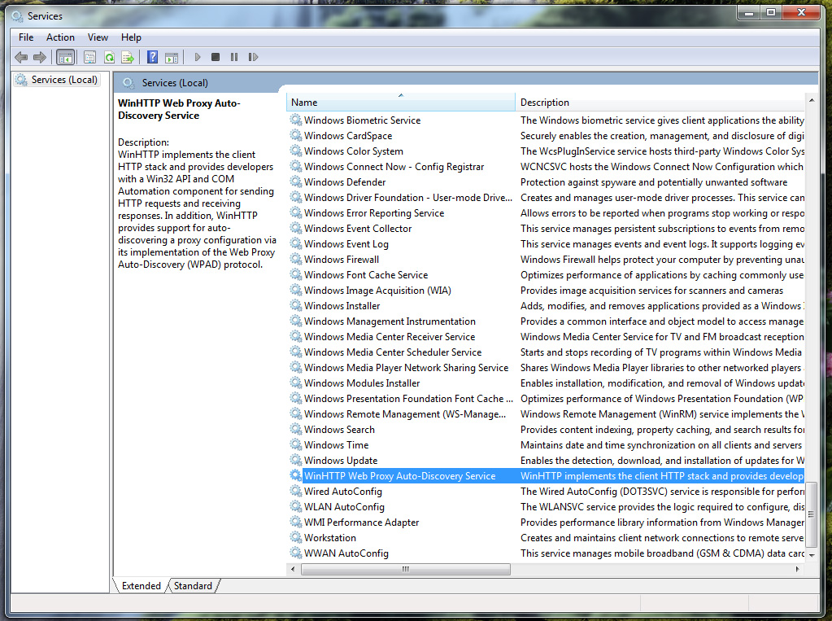
Task: Toggle the Show/Hide Console Tree icon
Action: [x=65, y=57]
